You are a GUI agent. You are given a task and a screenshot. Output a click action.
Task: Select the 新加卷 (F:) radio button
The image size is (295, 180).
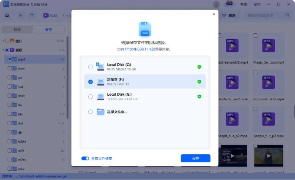[x=90, y=82]
